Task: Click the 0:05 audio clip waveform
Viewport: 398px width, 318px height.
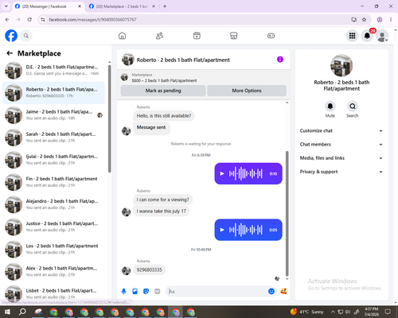Action: [246, 230]
